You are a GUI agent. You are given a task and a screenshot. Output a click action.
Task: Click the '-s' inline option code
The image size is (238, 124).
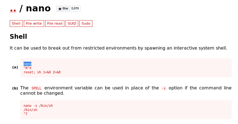tap(164, 88)
